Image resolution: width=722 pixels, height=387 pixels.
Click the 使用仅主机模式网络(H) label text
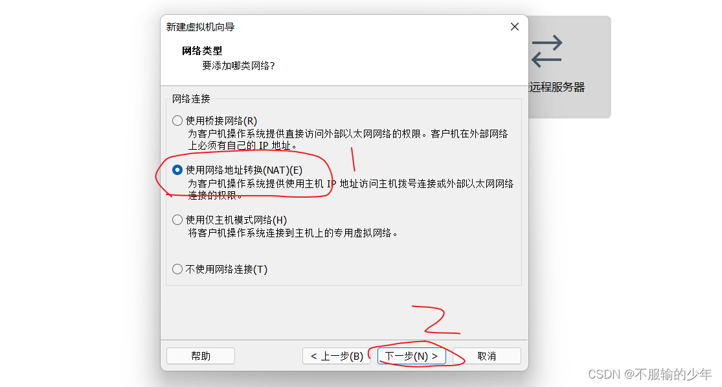click(236, 220)
